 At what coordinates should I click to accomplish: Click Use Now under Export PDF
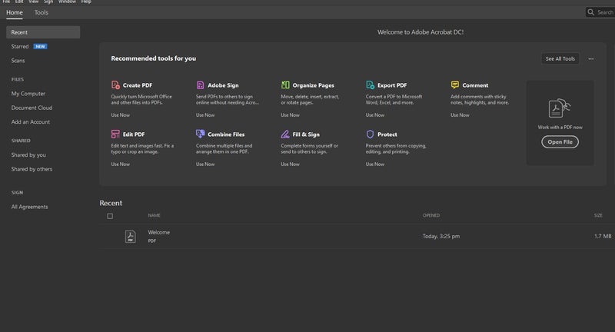tap(375, 115)
